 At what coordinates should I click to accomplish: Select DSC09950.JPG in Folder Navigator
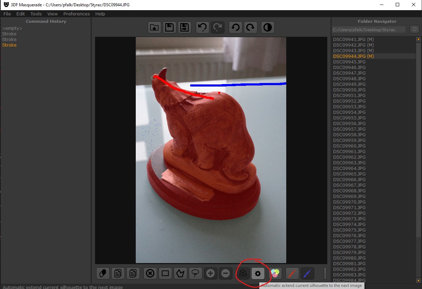(x=349, y=90)
